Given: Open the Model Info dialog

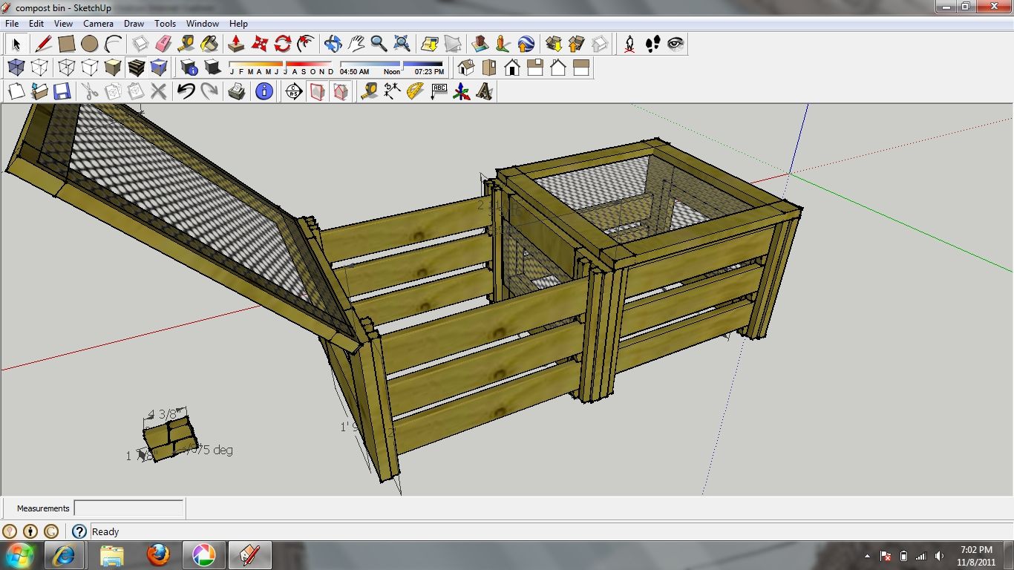Looking at the screenshot, I should [x=264, y=91].
